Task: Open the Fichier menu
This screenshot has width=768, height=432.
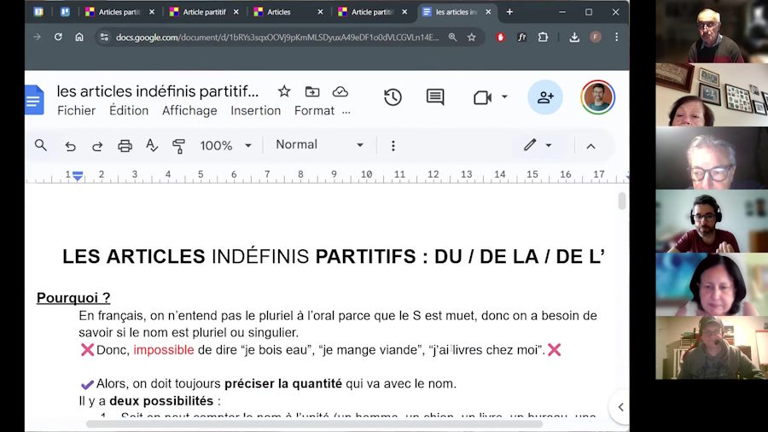Action: 76,111
